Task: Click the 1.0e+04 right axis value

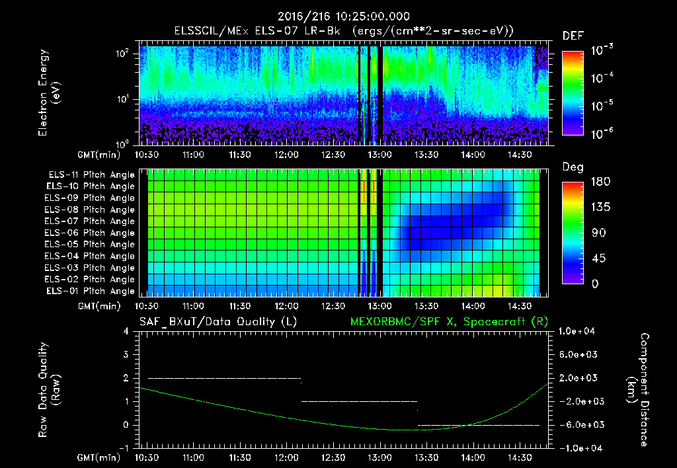Action: [x=577, y=331]
